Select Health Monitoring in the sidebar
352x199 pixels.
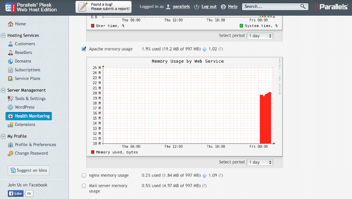(29, 116)
